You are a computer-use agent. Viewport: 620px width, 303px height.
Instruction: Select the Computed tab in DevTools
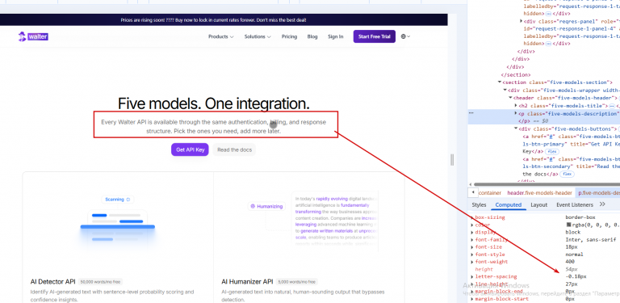pos(509,204)
